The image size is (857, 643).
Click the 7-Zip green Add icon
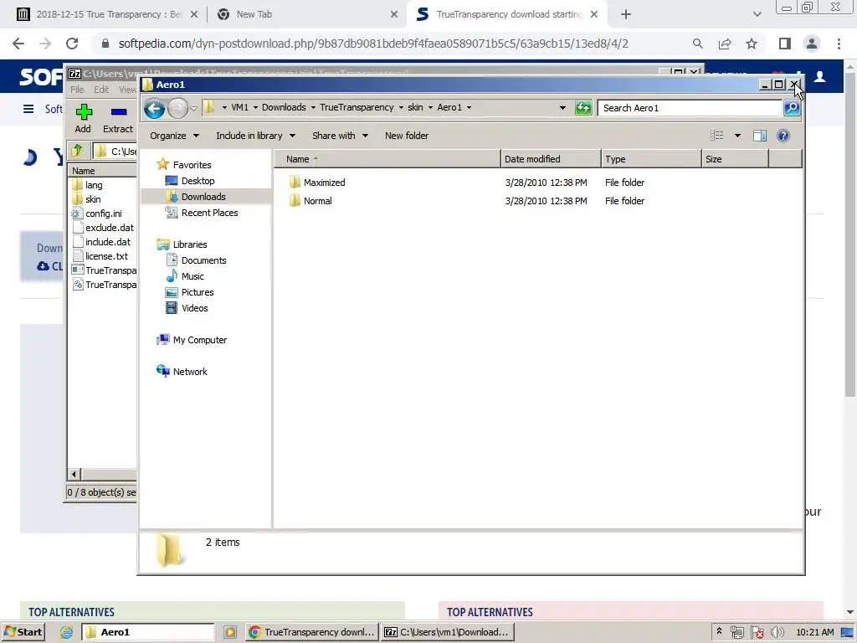coord(84,112)
